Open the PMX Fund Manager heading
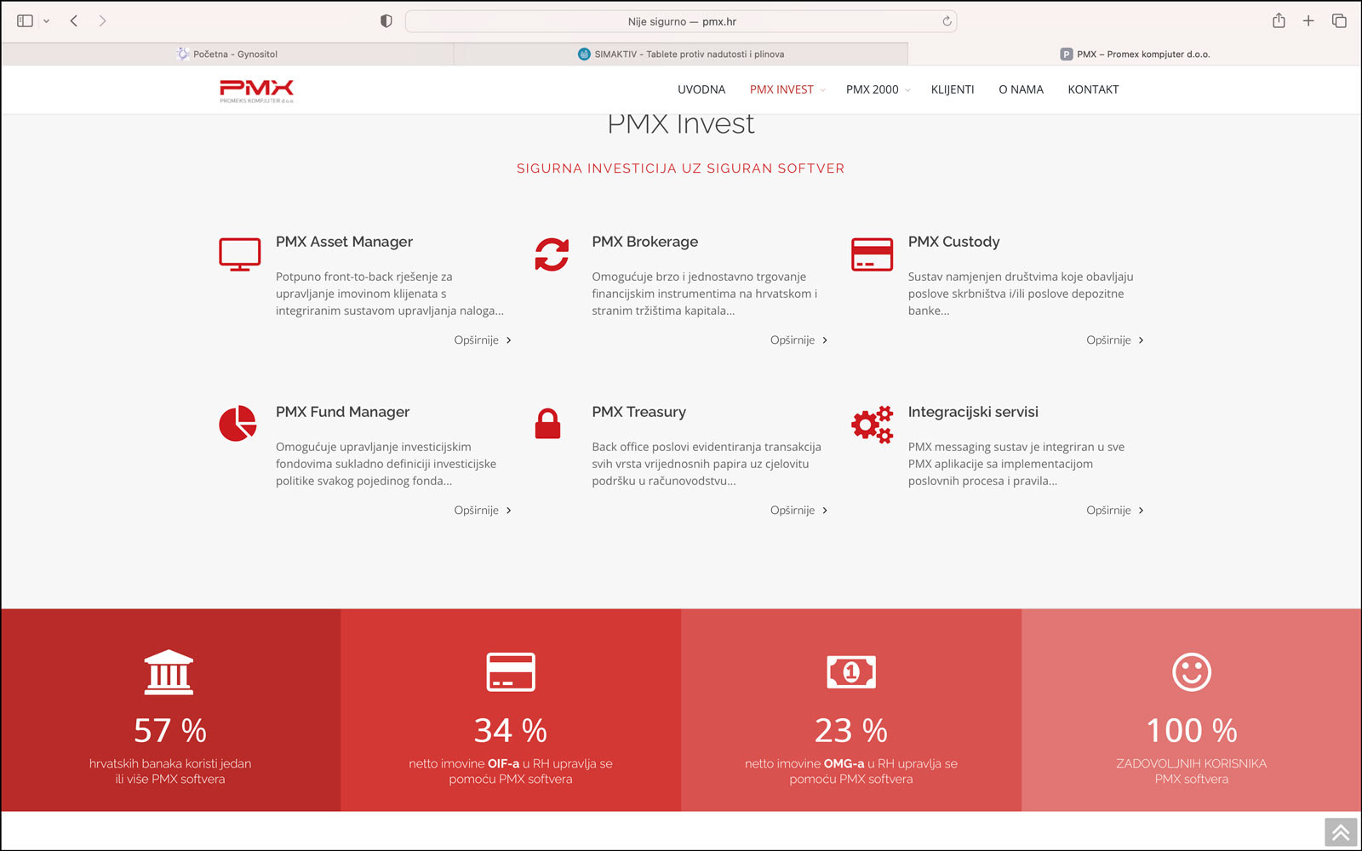Viewport: 1362px width, 851px height. (x=342, y=412)
